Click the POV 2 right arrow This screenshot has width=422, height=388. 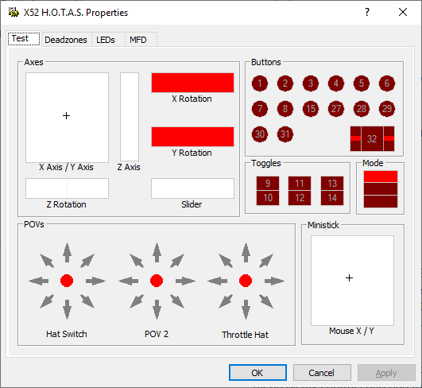(185, 281)
